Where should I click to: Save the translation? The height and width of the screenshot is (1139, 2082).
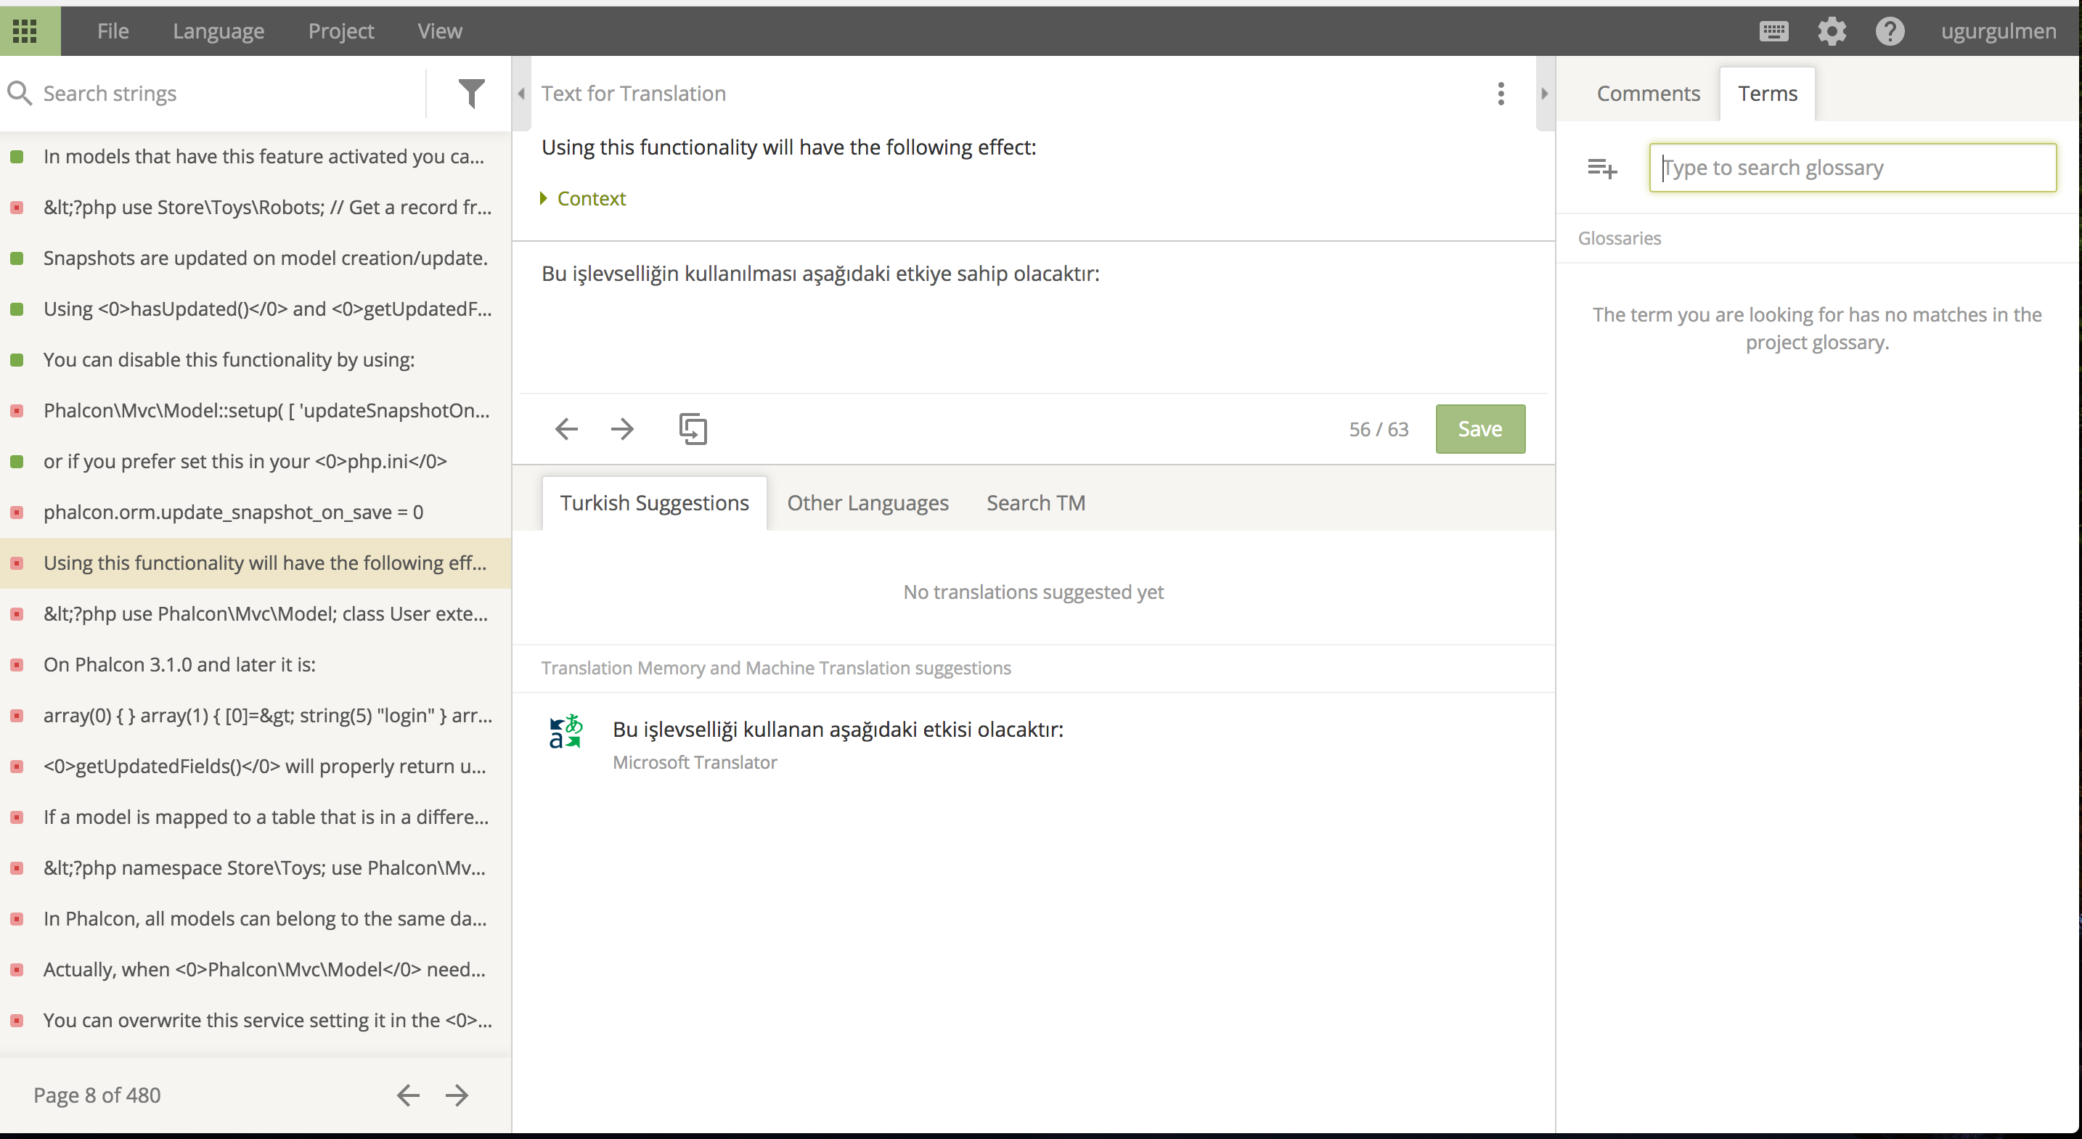coord(1480,428)
